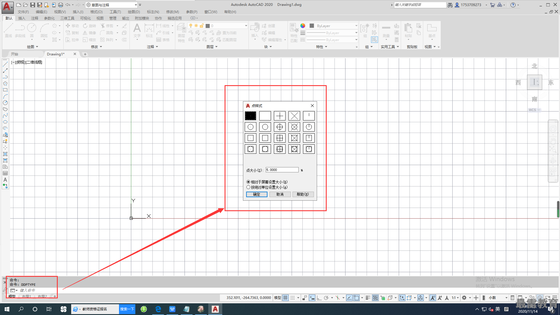This screenshot has height=315, width=560.
Task: Click 取消 in point style dialog
Action: (x=280, y=194)
